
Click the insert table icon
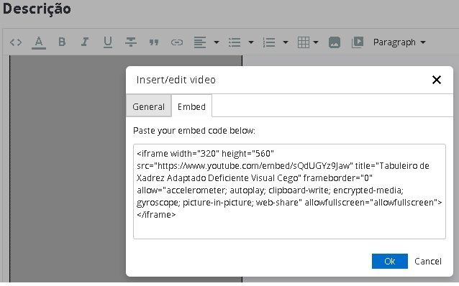click(304, 42)
